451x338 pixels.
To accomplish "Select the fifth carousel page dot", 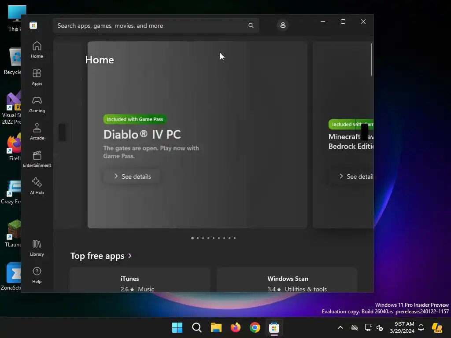I will (214, 238).
